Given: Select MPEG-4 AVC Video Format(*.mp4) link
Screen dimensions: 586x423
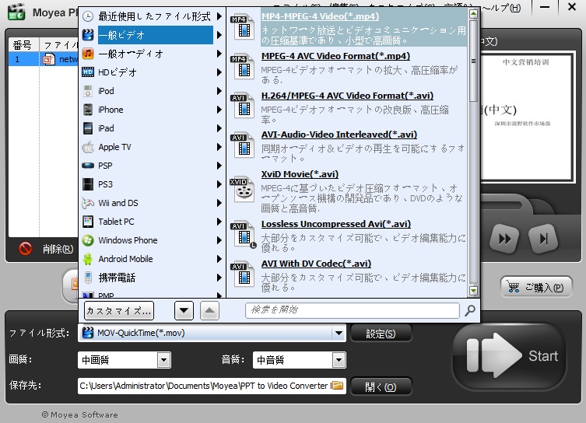Looking at the screenshot, I should point(335,56).
